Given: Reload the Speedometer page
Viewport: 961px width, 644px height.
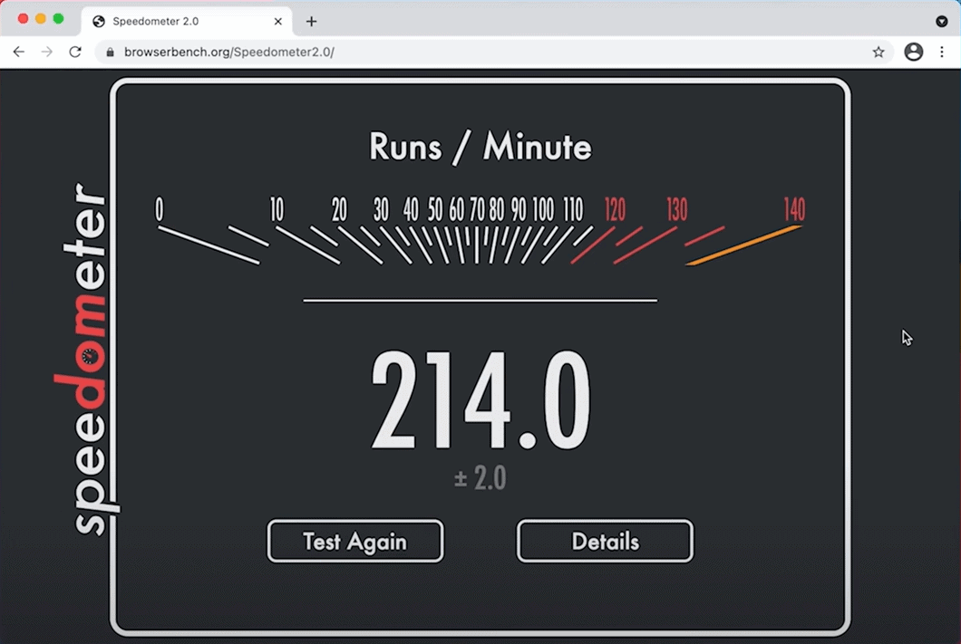Looking at the screenshot, I should [75, 52].
